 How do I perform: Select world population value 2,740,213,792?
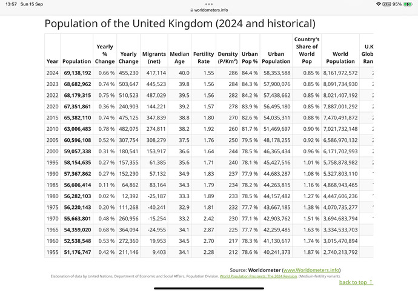point(340,252)
